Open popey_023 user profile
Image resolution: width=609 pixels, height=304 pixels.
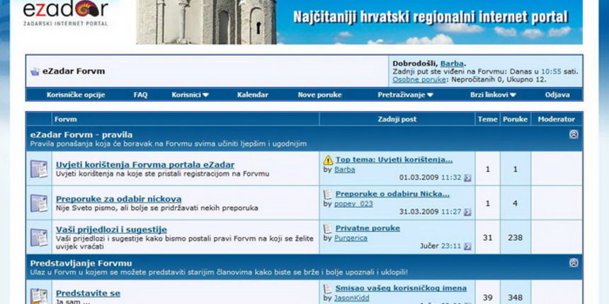click(x=353, y=204)
